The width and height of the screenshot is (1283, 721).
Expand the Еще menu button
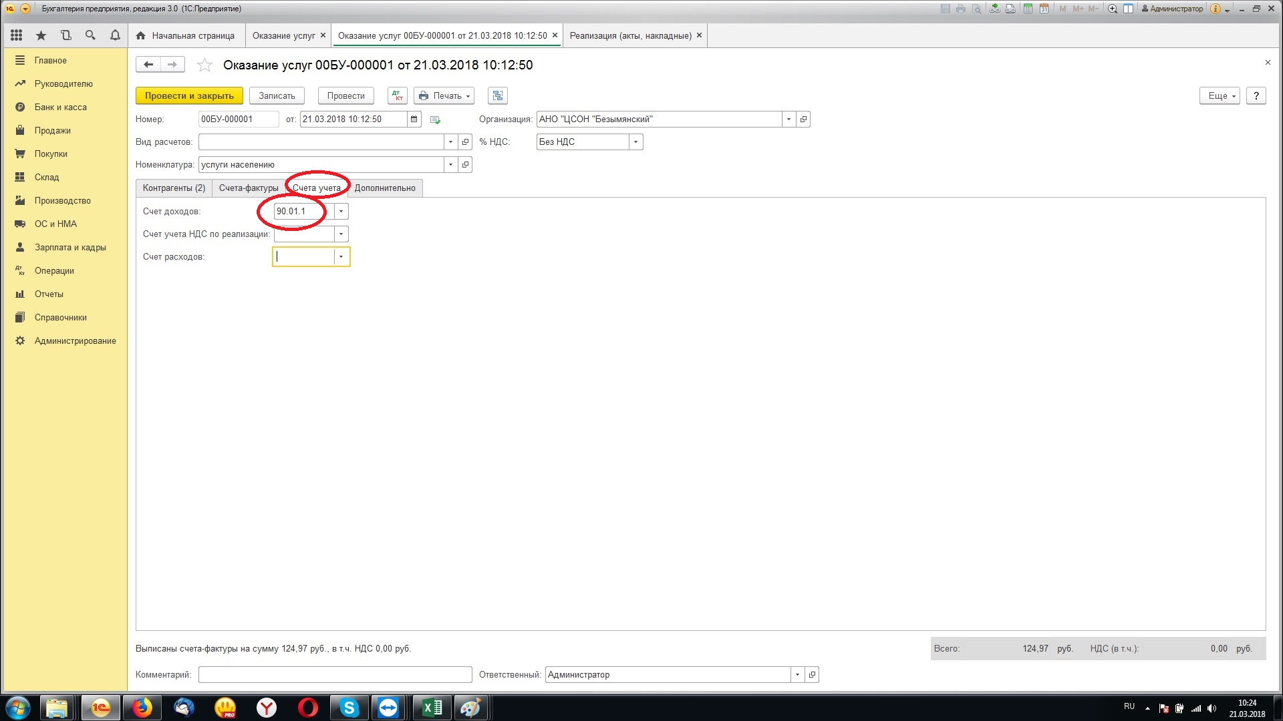1220,95
